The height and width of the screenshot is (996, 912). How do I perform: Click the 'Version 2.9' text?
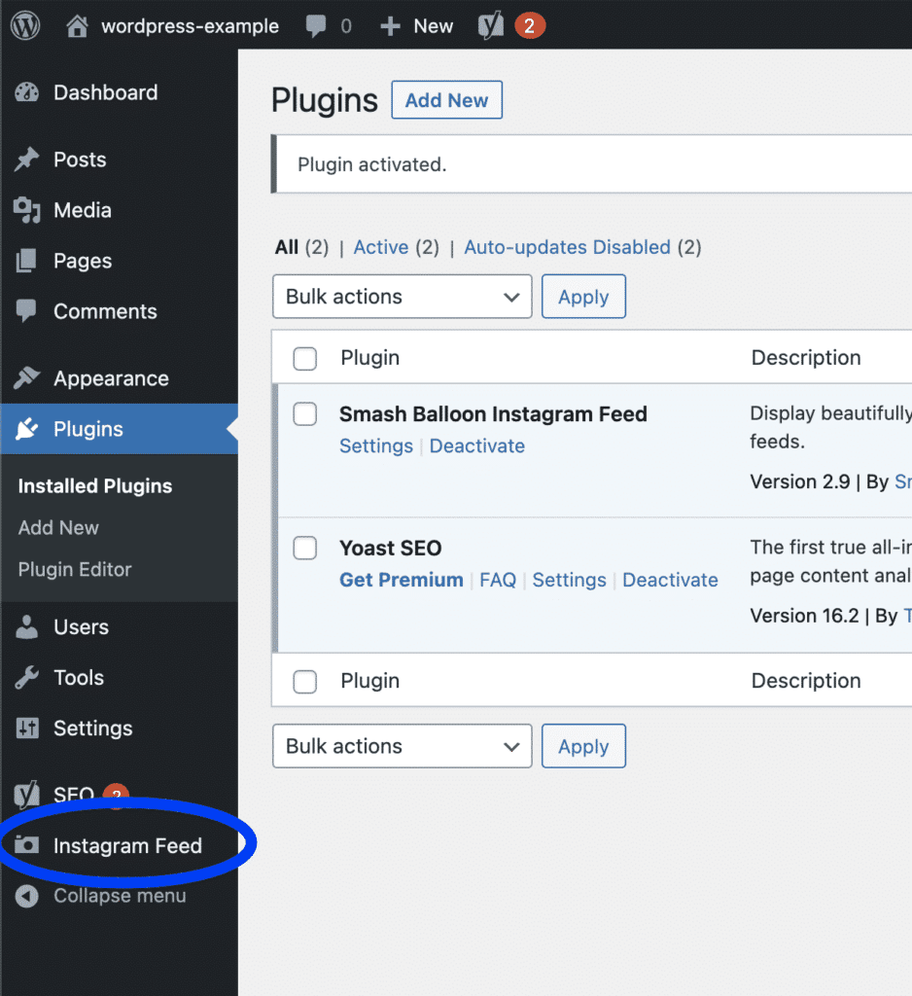click(x=799, y=481)
